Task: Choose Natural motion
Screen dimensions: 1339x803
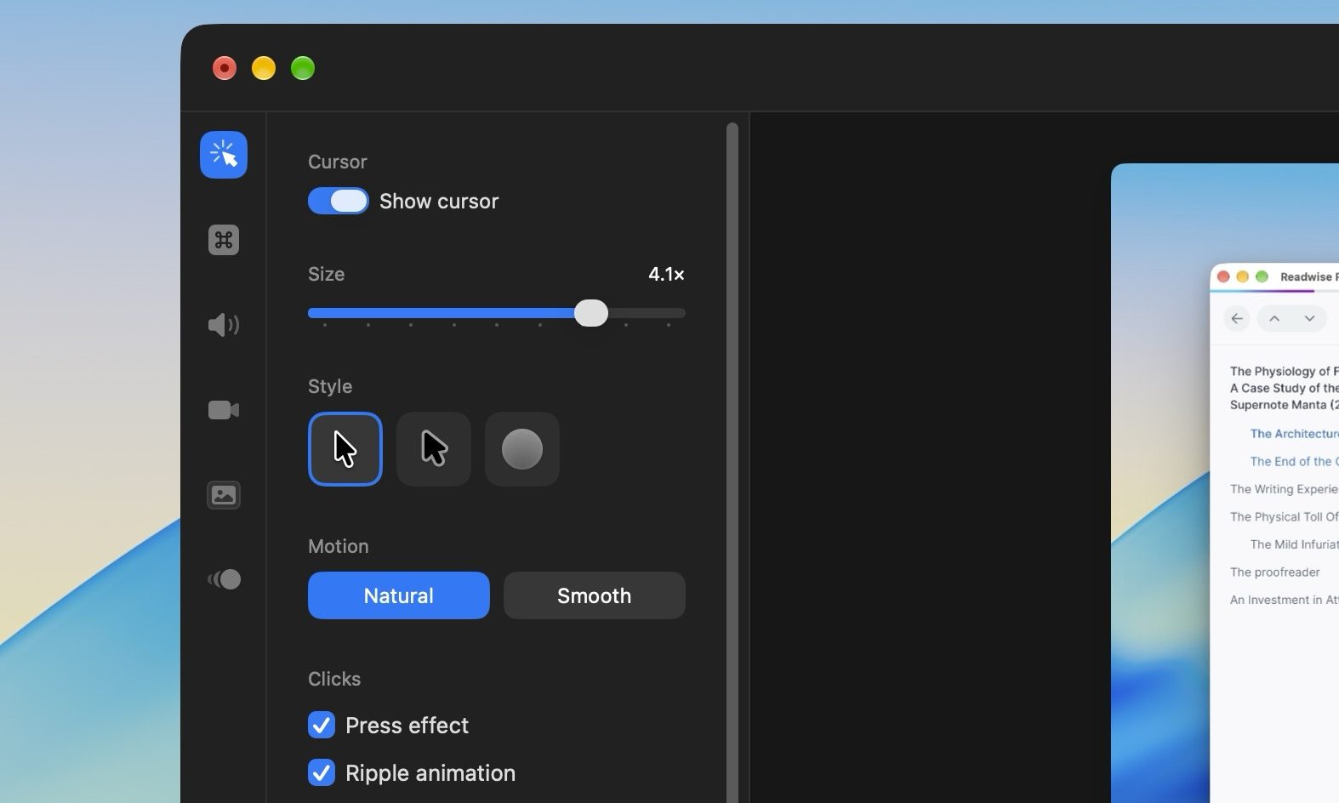Action: click(399, 595)
